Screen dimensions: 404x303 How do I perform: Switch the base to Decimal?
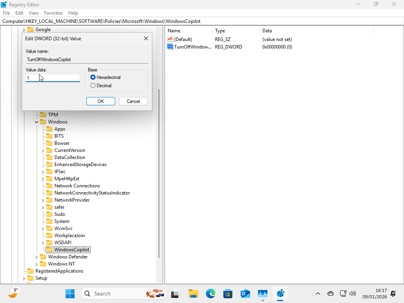tap(93, 85)
